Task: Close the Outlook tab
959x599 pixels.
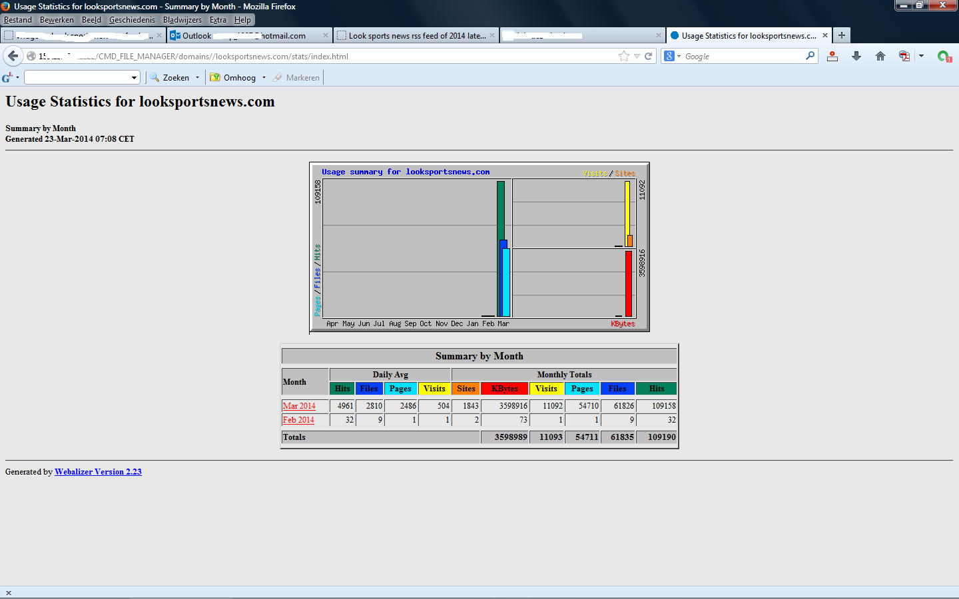Action: coord(326,35)
